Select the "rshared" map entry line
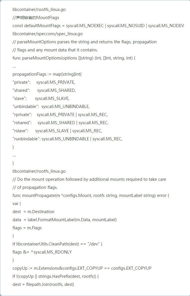Viewport: 190px width, 296px height. (61, 123)
